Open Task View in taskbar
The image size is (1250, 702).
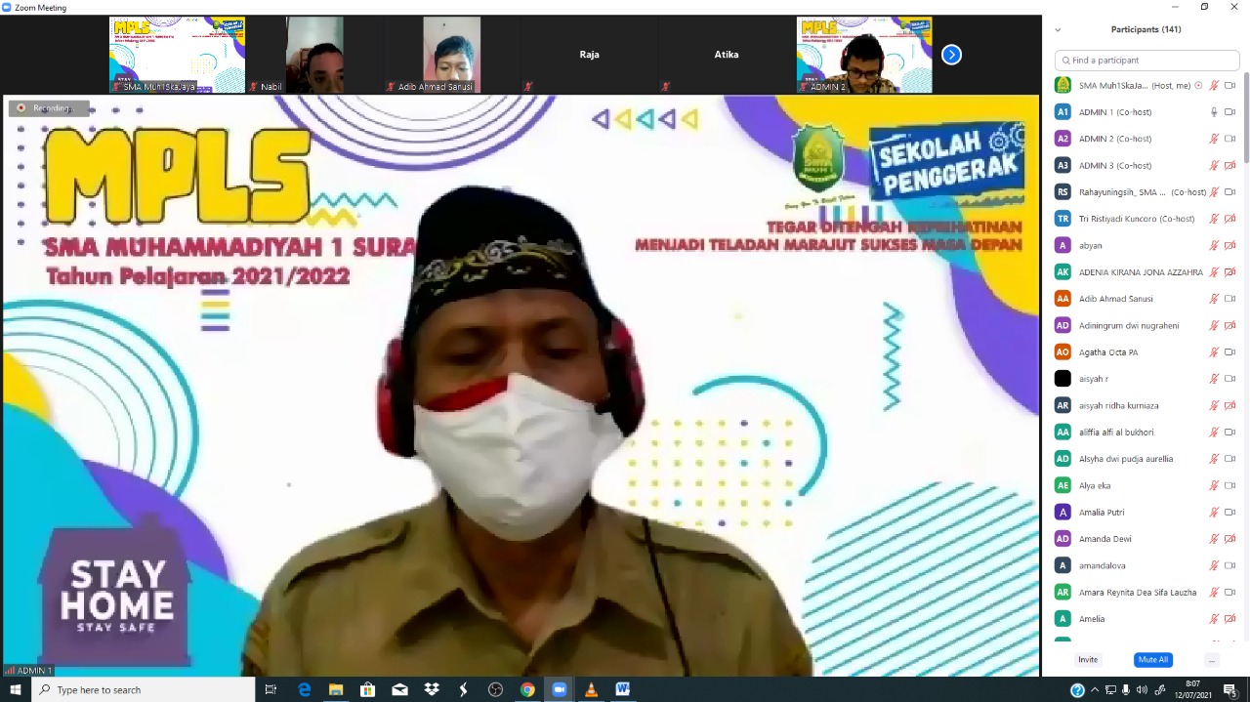(271, 689)
